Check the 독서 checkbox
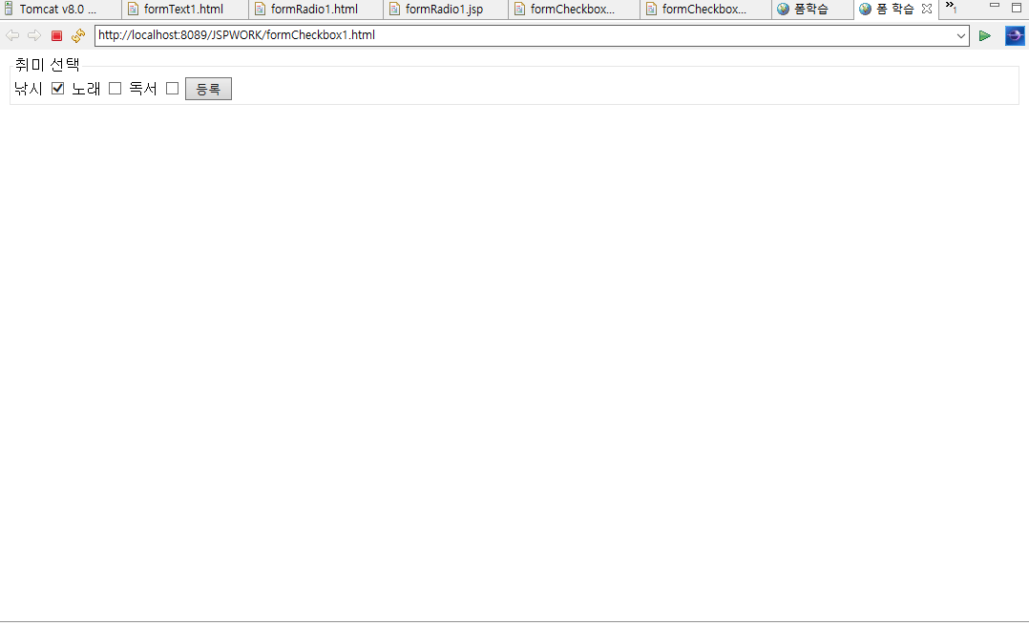The image size is (1029, 623). click(172, 88)
